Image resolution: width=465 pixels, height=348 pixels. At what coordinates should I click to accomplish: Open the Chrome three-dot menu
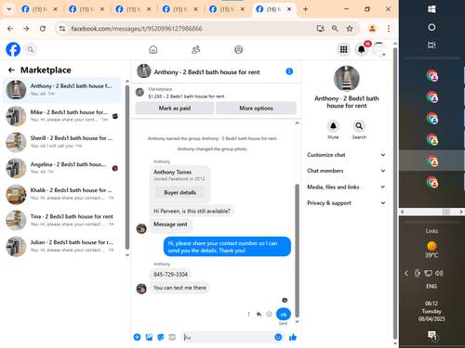(389, 29)
